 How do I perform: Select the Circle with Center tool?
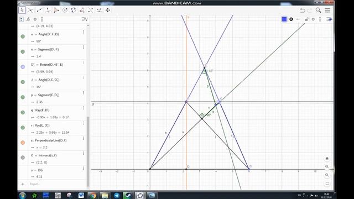tap(65, 10)
